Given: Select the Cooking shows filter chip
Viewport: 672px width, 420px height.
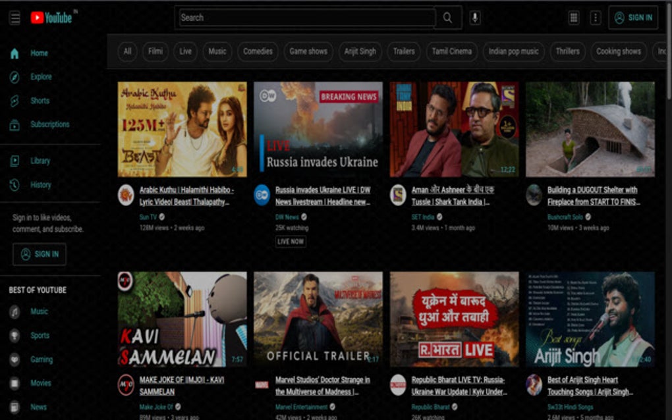Looking at the screenshot, I should tap(619, 51).
